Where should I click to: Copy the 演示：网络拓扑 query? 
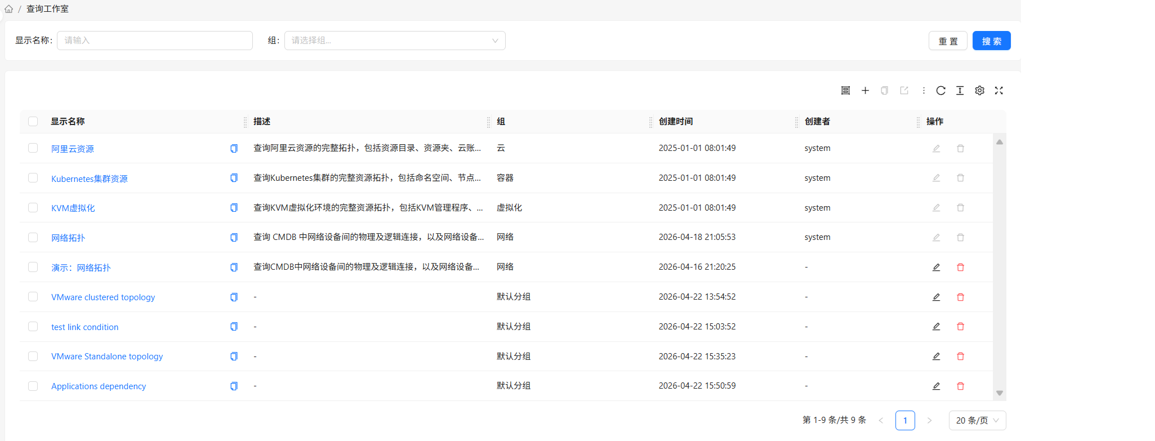[234, 268]
